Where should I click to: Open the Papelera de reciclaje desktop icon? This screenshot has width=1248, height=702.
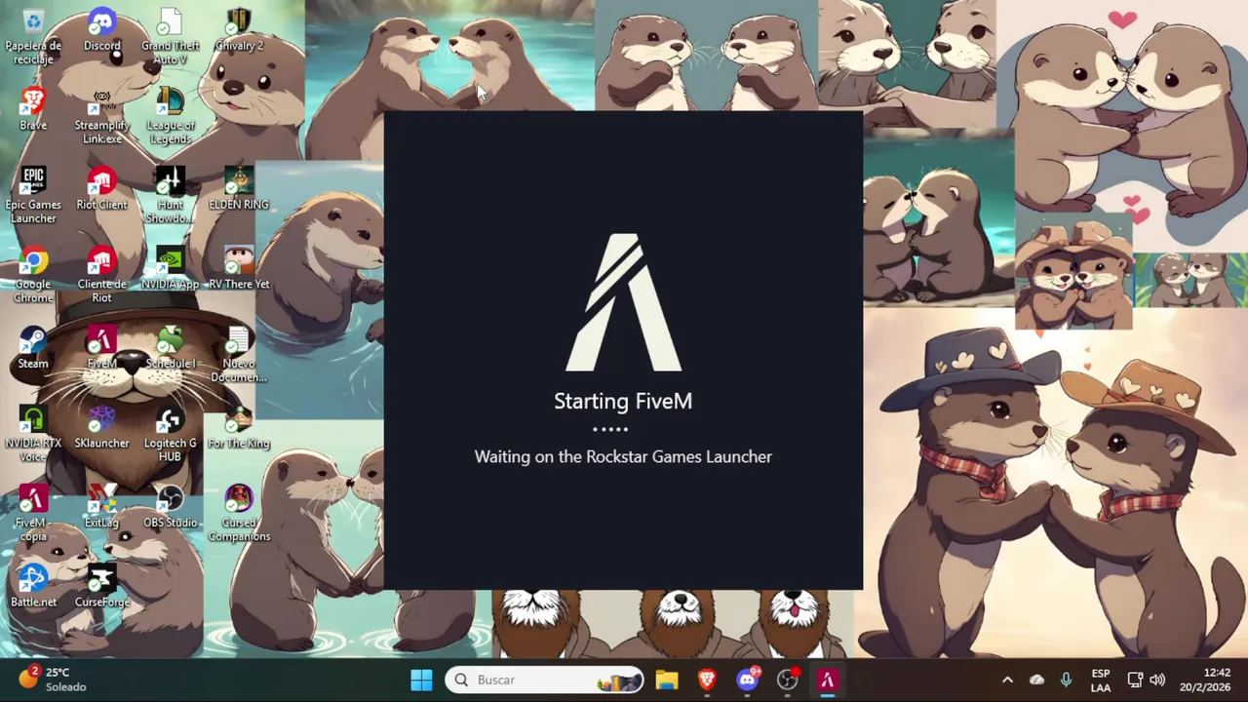click(x=33, y=37)
